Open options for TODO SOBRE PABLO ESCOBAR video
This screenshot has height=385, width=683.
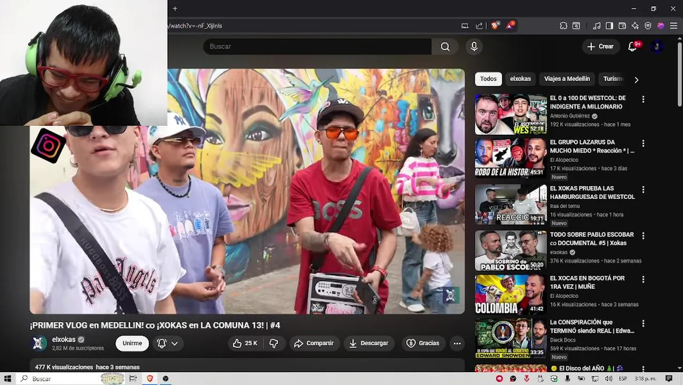pyautogui.click(x=643, y=236)
